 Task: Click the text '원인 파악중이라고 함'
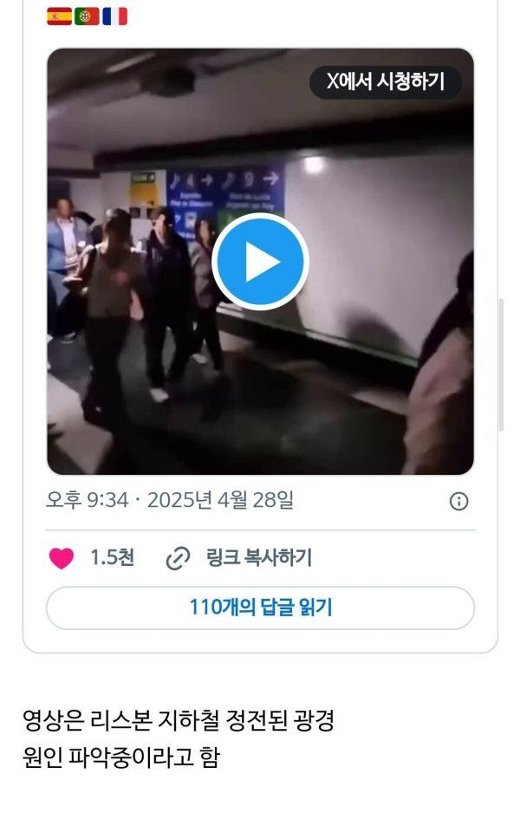[x=120, y=757]
